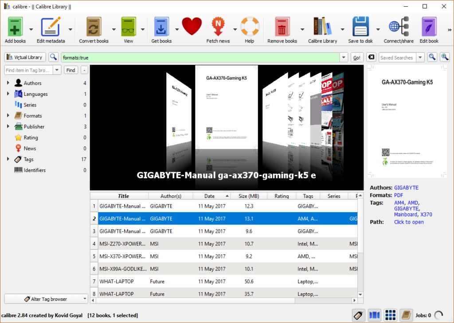Click the Convert books icon

tap(94, 27)
